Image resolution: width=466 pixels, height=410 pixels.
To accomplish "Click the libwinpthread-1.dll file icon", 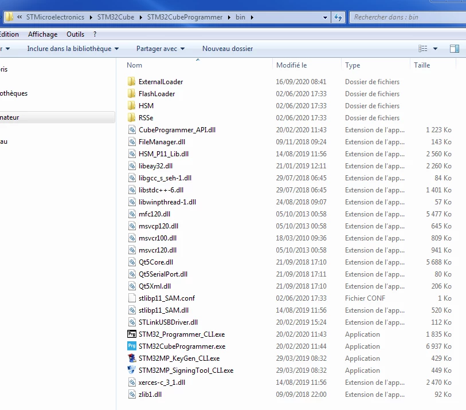I will (132, 202).
